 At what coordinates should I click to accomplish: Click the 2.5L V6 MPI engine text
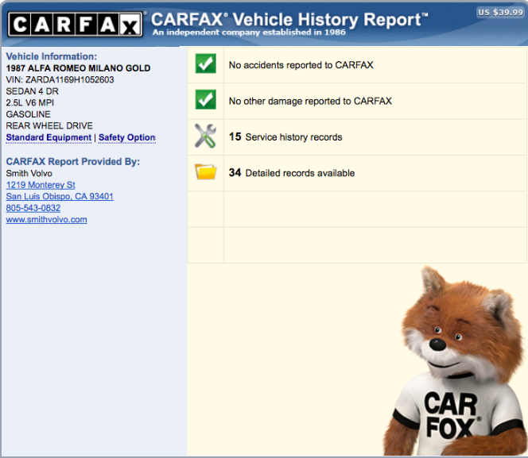(29, 103)
